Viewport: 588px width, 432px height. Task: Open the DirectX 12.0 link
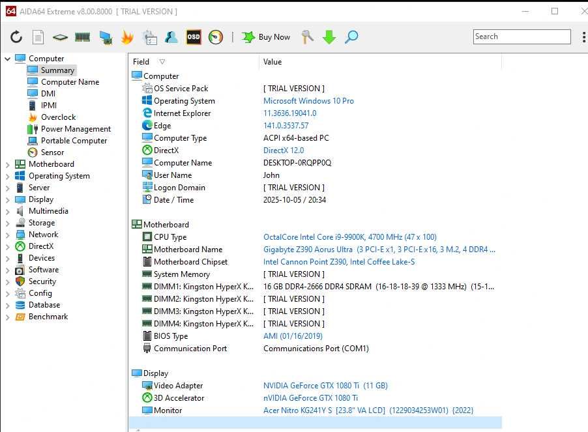point(284,151)
